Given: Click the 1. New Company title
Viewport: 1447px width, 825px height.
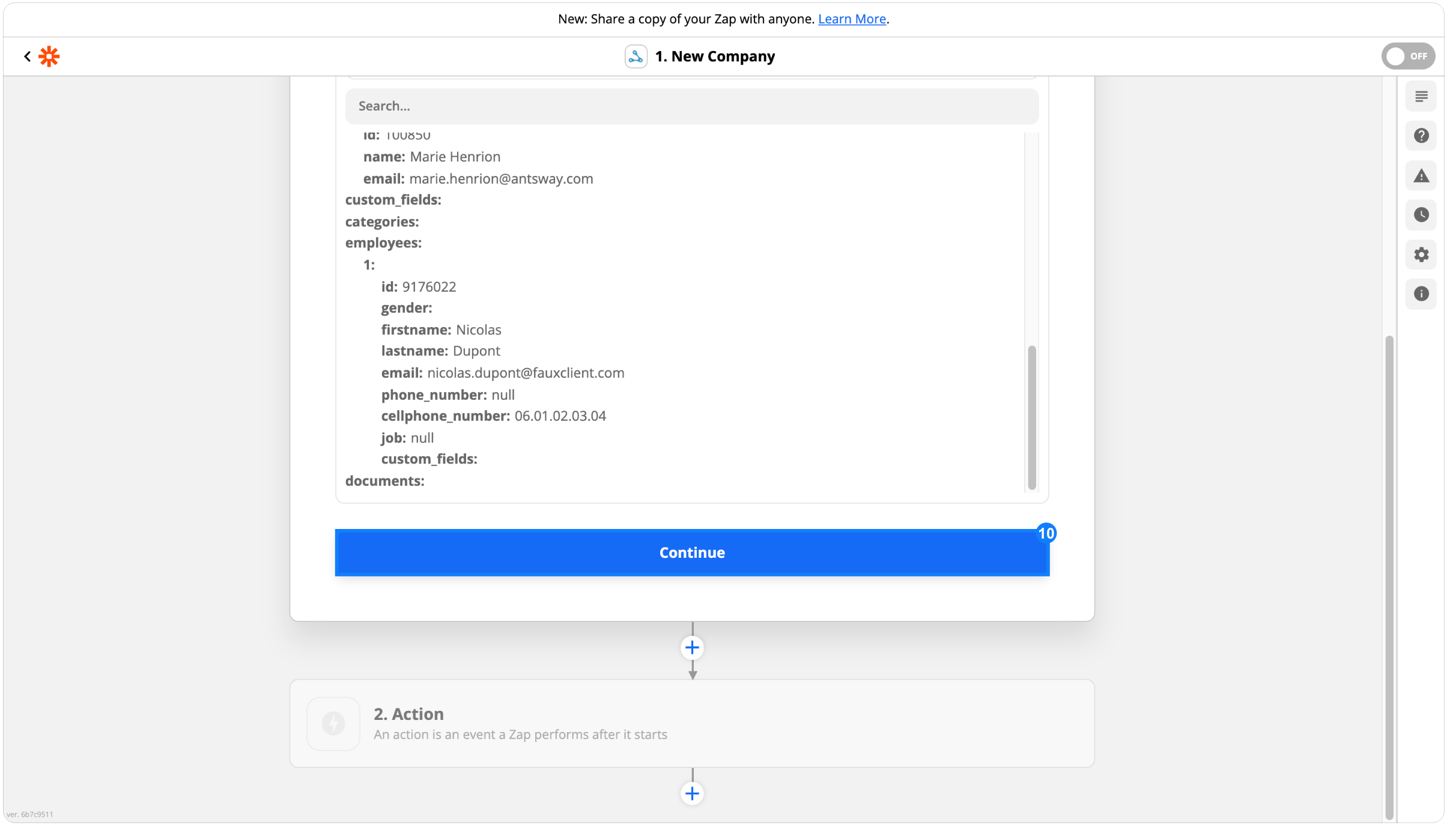Looking at the screenshot, I should click(x=715, y=56).
